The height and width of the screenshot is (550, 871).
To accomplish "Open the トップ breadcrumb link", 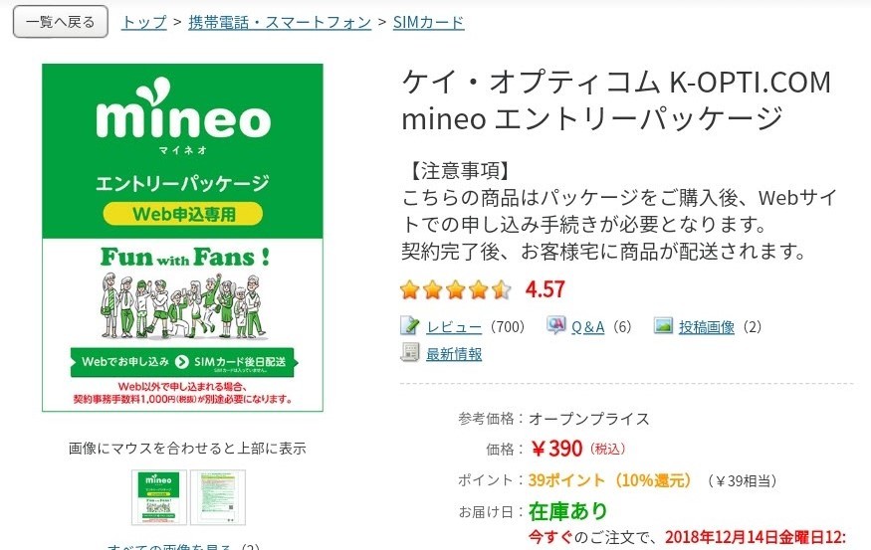I will (143, 22).
